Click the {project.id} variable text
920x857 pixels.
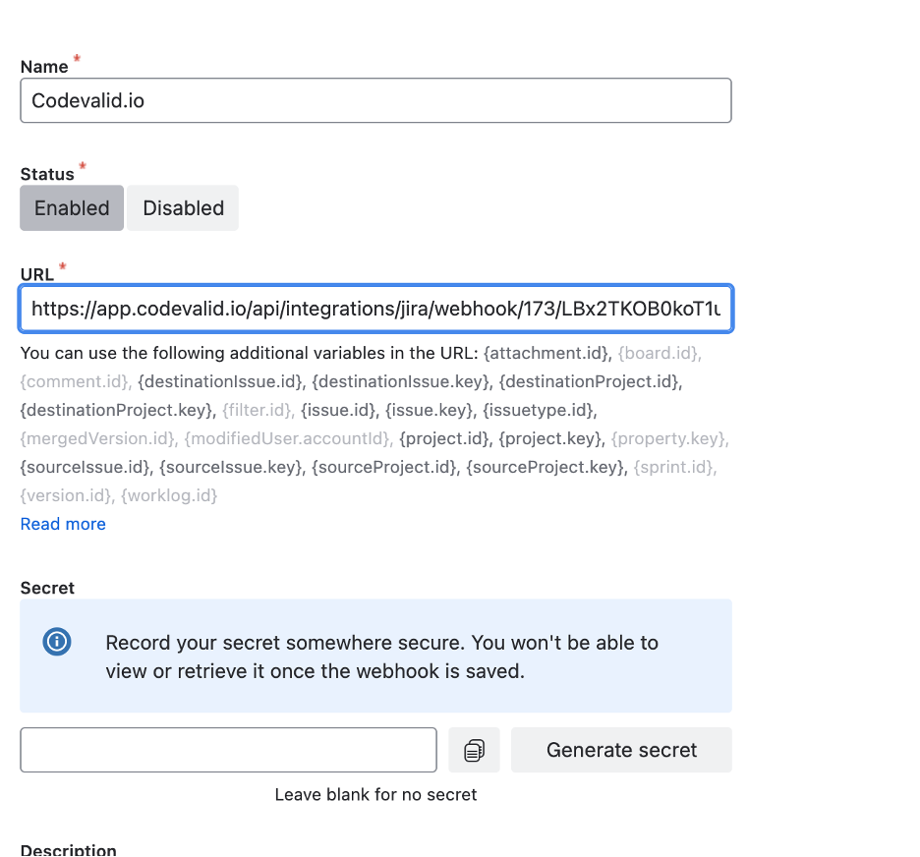click(443, 438)
